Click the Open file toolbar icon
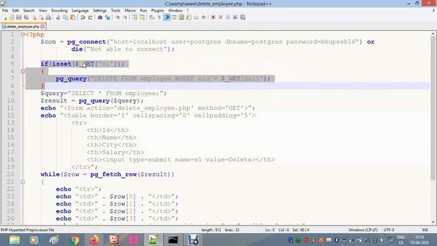 coord(12,18)
